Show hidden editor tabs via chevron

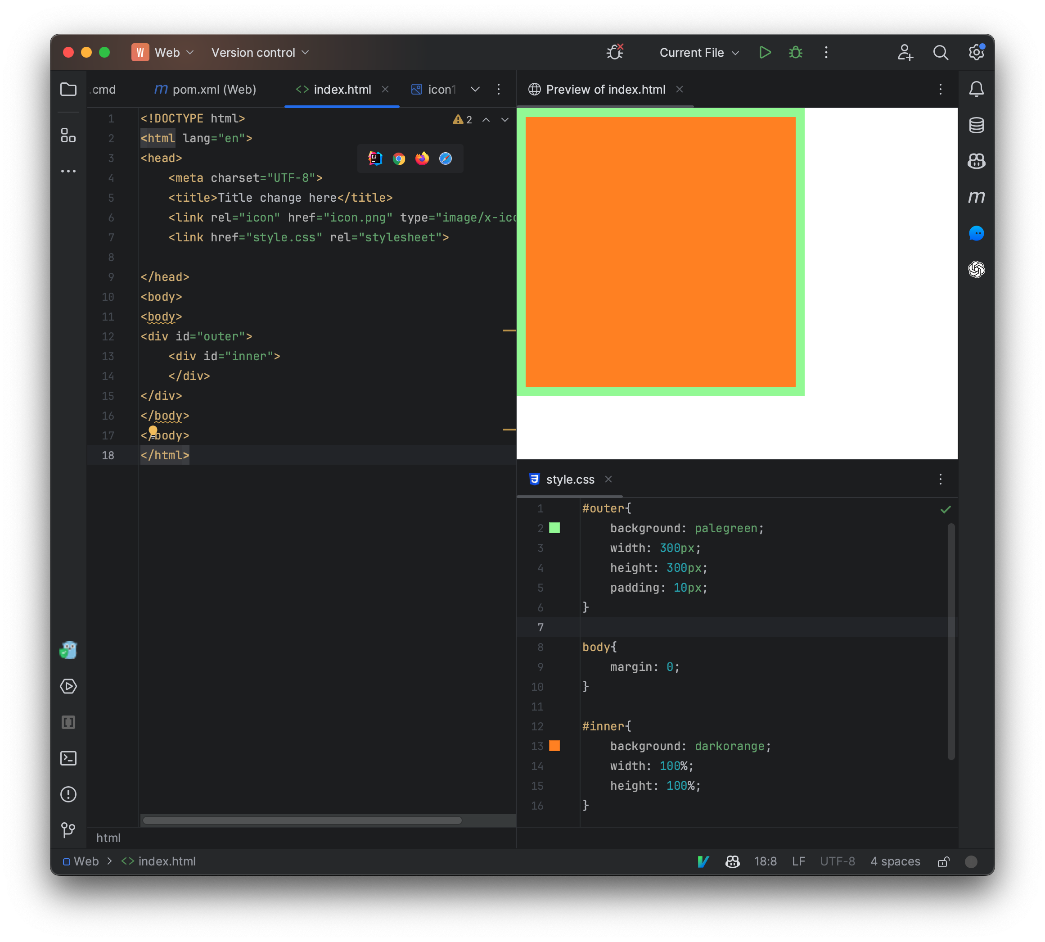tap(474, 89)
